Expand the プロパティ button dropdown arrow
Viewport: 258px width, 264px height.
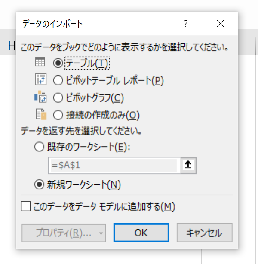pyautogui.click(x=101, y=233)
